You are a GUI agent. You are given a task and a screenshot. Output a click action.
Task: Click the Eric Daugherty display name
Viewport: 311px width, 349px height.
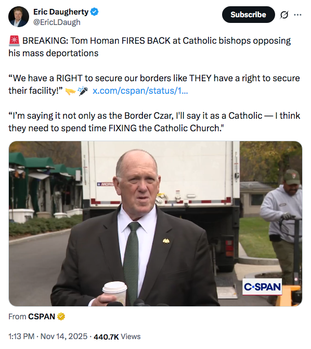pyautogui.click(x=61, y=12)
